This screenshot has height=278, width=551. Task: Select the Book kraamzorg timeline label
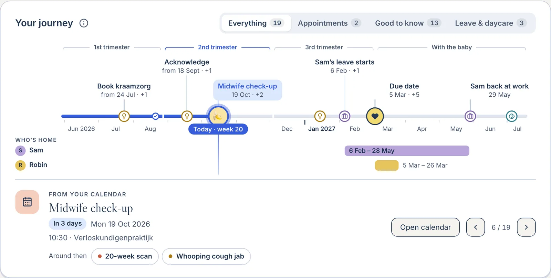tap(124, 90)
